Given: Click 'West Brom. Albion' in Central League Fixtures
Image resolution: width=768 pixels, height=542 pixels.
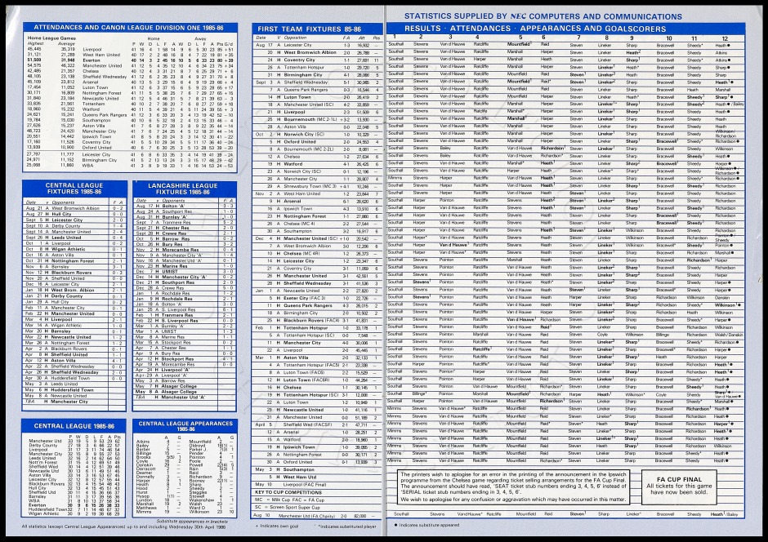Looking at the screenshot, I should tap(74, 290).
